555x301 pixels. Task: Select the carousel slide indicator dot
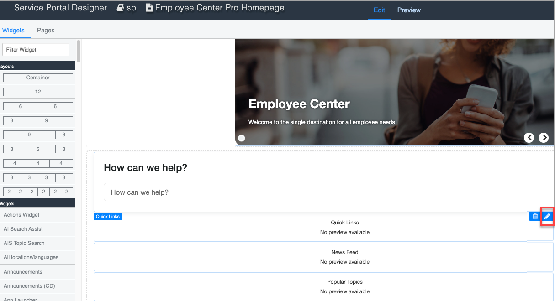pyautogui.click(x=242, y=138)
